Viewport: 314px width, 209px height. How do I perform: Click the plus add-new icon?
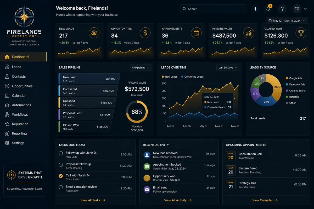256,9
